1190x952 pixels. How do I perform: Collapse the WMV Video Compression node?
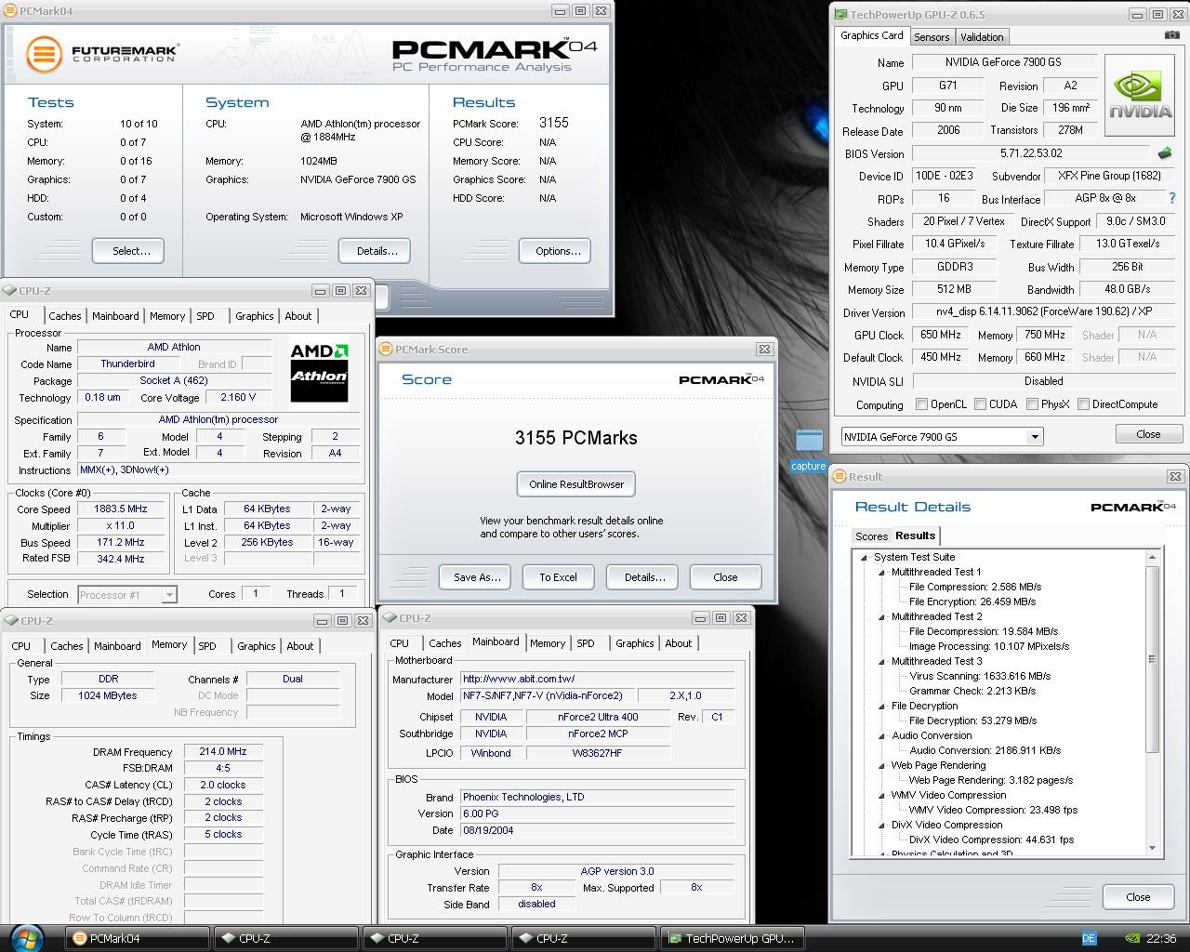point(882,795)
